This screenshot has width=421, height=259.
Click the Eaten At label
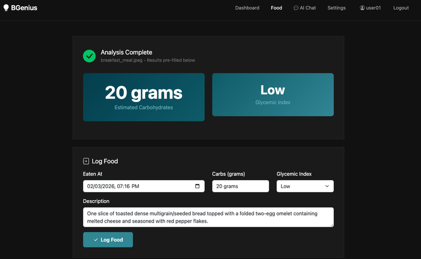tap(92, 174)
